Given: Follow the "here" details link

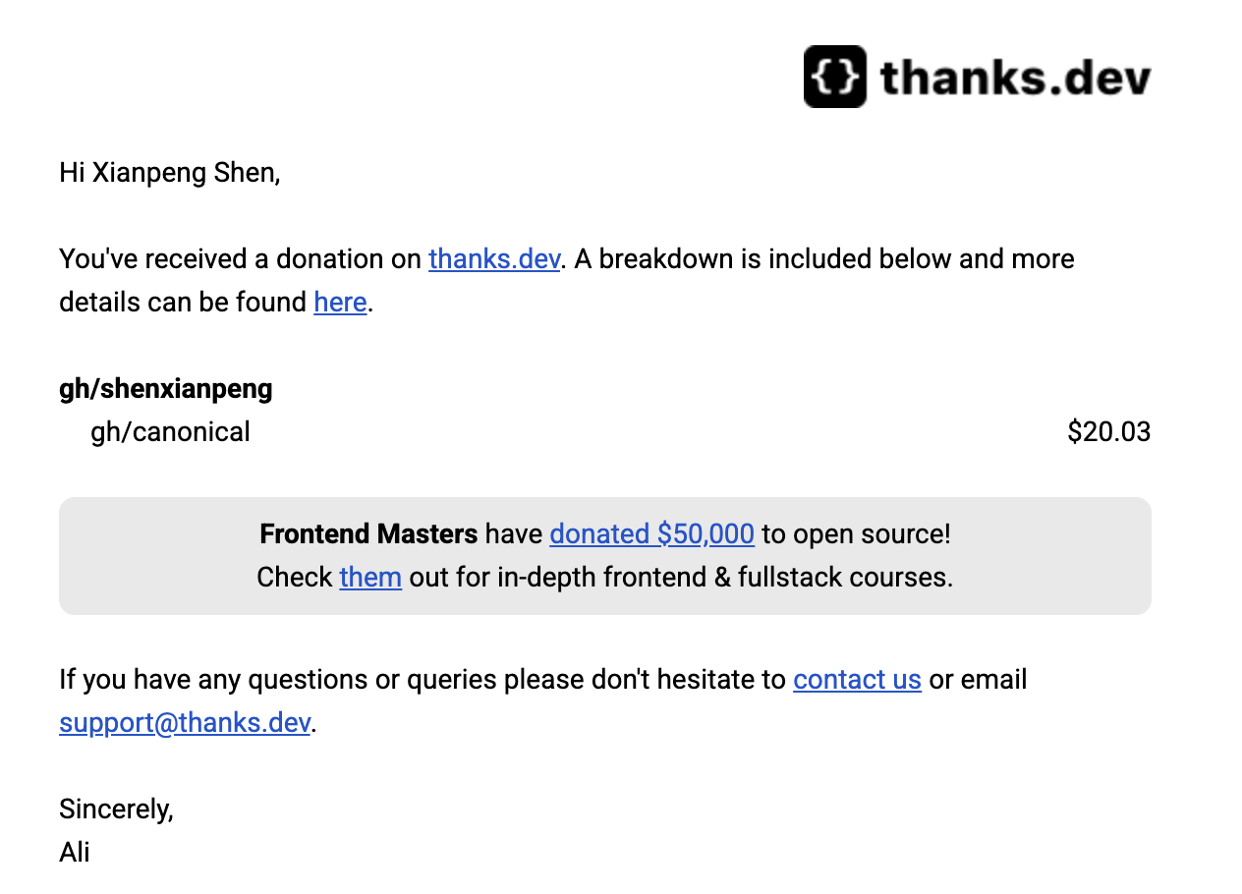Looking at the screenshot, I should tap(340, 303).
